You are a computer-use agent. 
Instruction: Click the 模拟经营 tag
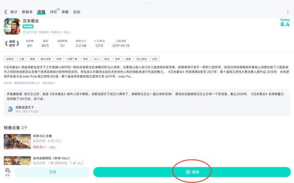[46, 59]
